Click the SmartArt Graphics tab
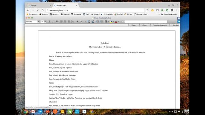 [x=160, y=25]
